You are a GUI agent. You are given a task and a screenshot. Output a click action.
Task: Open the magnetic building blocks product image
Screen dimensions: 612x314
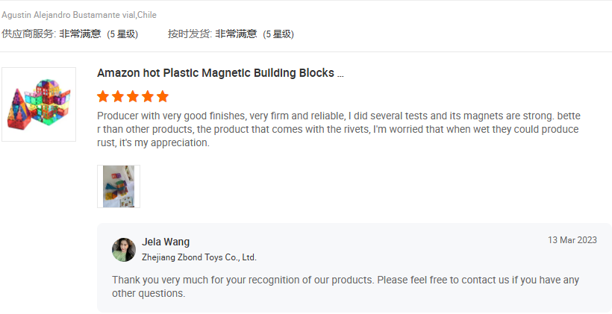pos(39,104)
